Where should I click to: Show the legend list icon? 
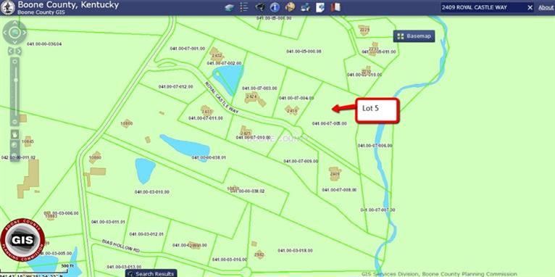tap(244, 7)
